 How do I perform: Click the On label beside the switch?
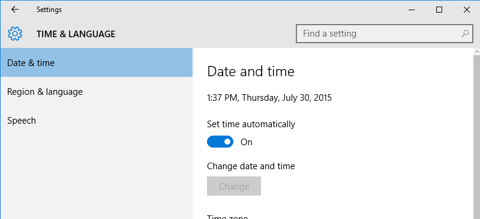coord(247,142)
